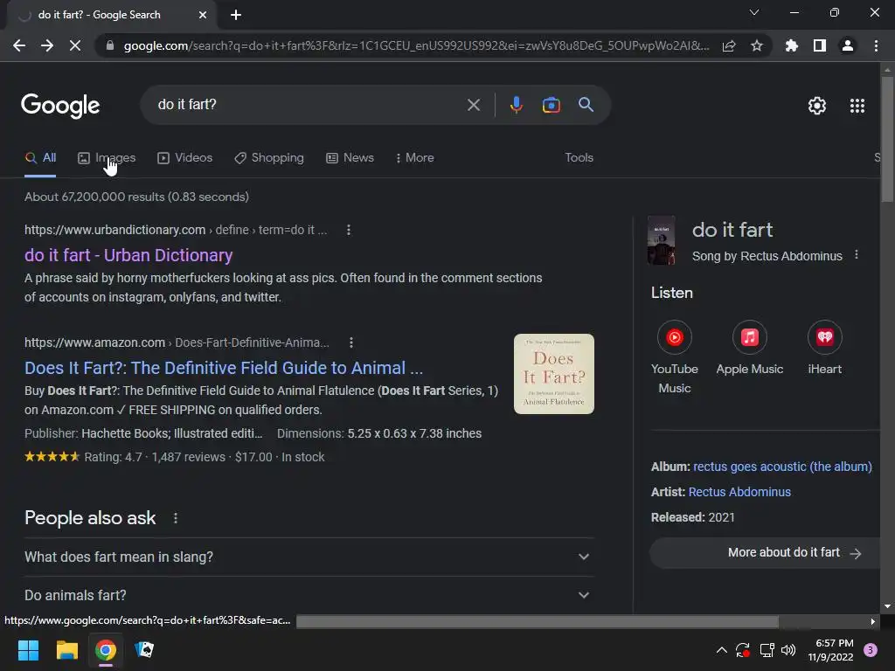Show hidden system tray icons
Screen dimensions: 895x671
tap(721, 650)
